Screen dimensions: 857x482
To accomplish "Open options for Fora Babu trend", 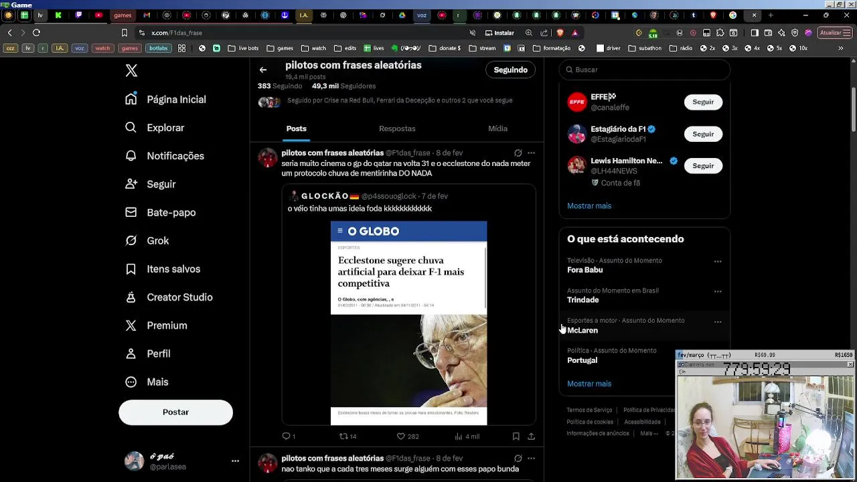I will pyautogui.click(x=718, y=262).
